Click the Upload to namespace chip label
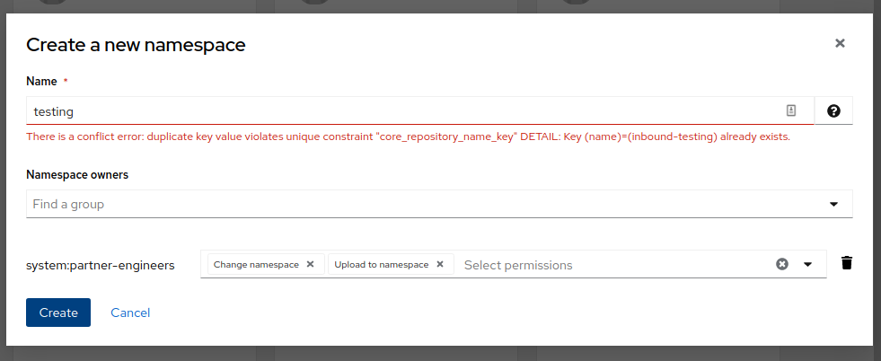Viewport: 881px width, 361px height. pyautogui.click(x=381, y=265)
